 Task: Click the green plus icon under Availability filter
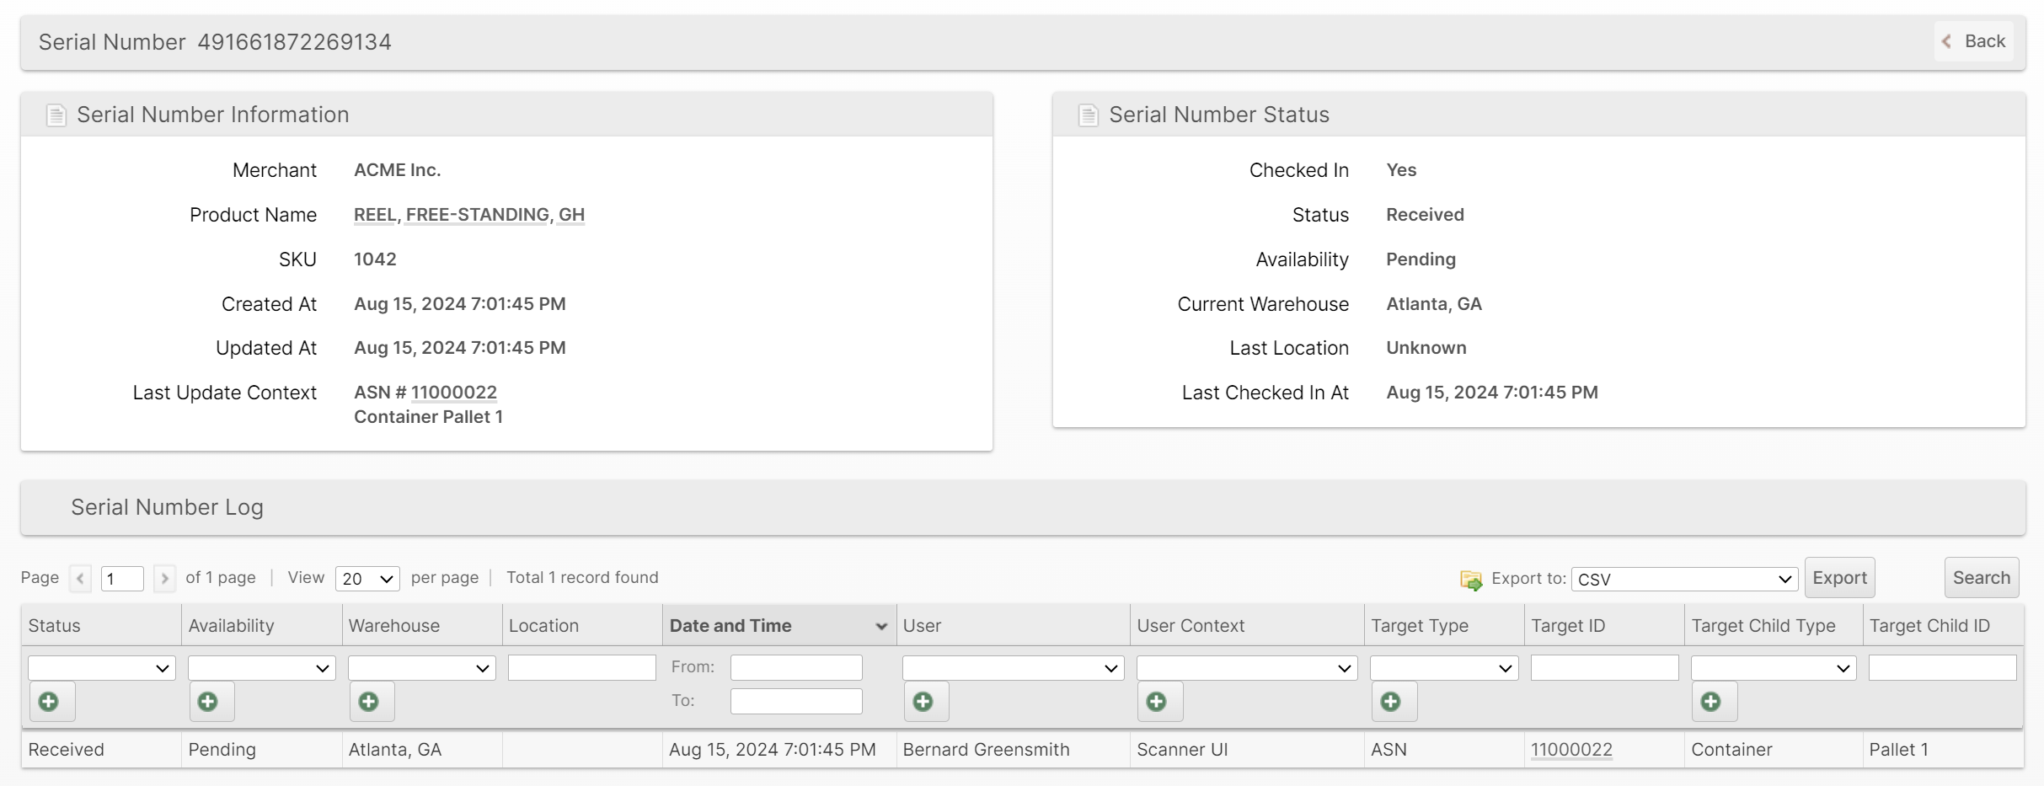tap(209, 702)
